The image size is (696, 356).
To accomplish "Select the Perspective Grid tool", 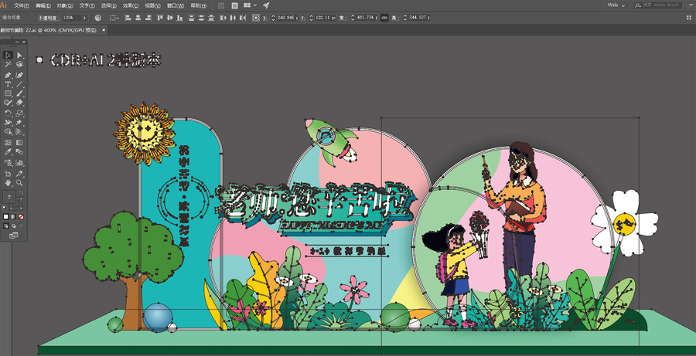I will [19, 132].
